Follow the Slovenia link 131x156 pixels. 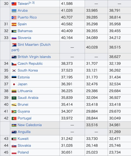coord(24,38)
